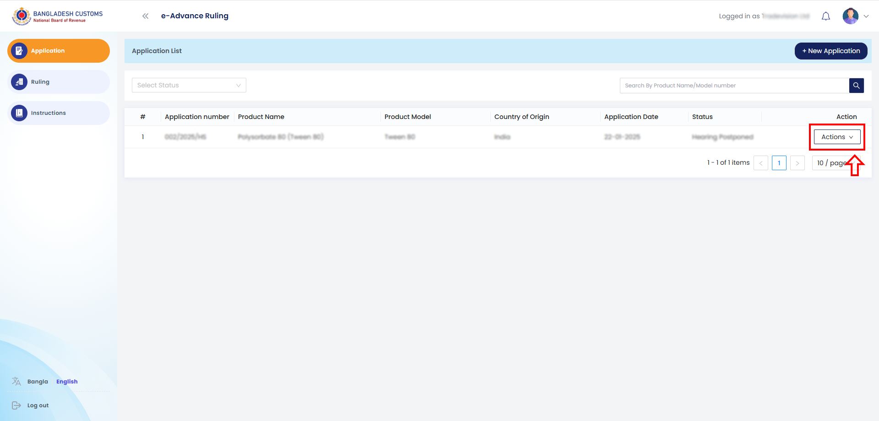Open notifications bell icon
Image resolution: width=879 pixels, height=421 pixels.
tap(826, 16)
